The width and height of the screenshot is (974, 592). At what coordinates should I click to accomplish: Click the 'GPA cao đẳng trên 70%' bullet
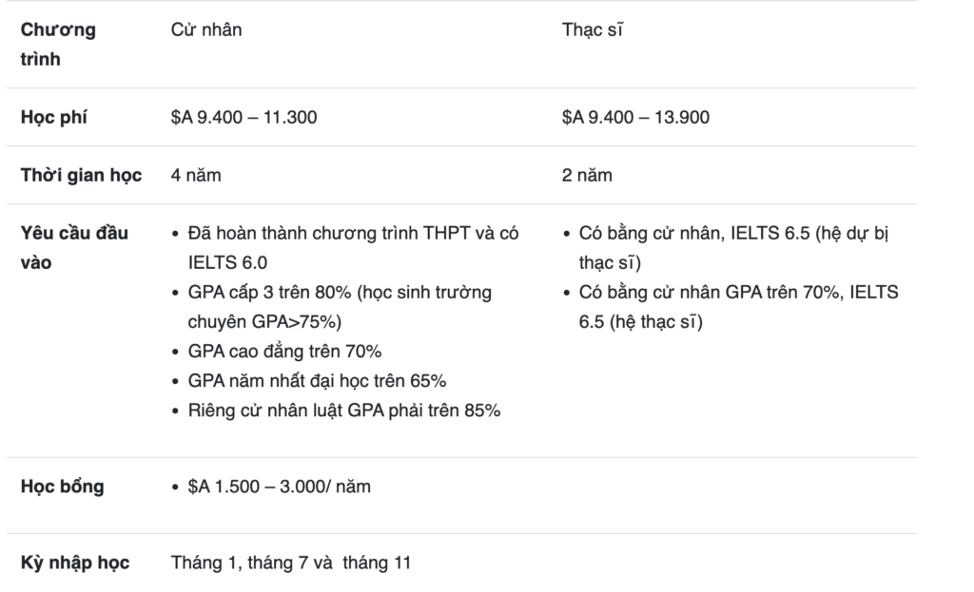[285, 352]
